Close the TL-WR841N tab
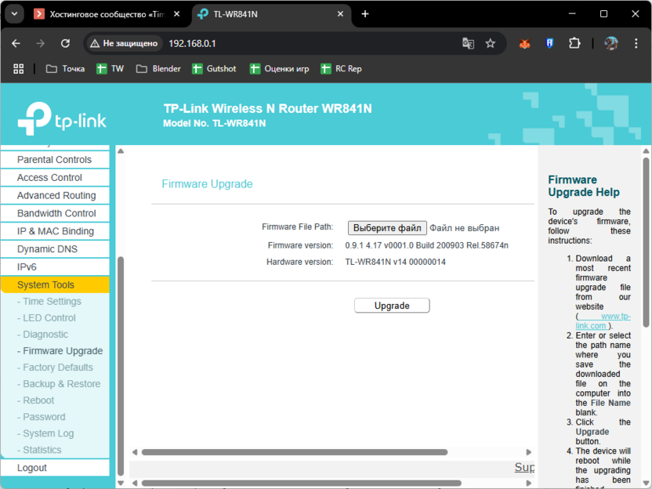This screenshot has height=489, width=652. 340,14
